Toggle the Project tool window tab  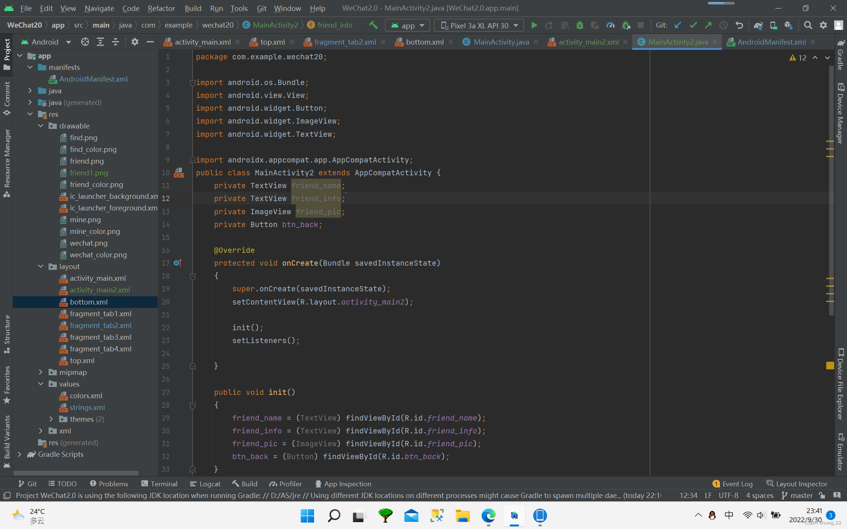[x=7, y=54]
